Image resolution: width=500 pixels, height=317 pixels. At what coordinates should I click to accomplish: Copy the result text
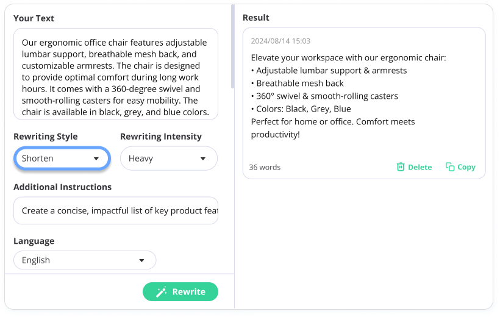[460, 167]
